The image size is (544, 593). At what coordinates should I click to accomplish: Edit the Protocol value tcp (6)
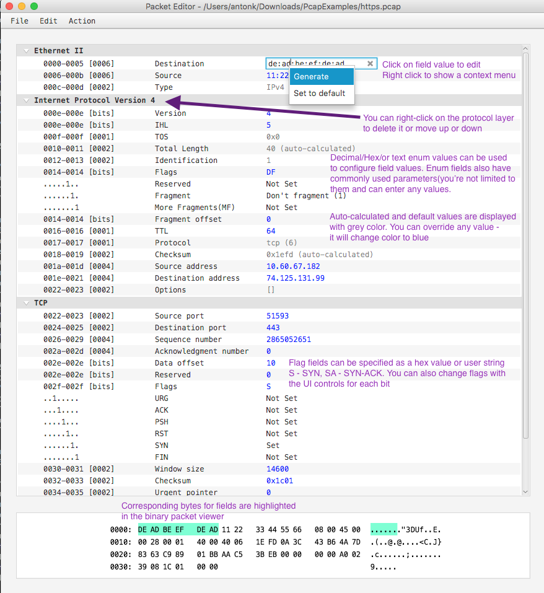click(282, 242)
